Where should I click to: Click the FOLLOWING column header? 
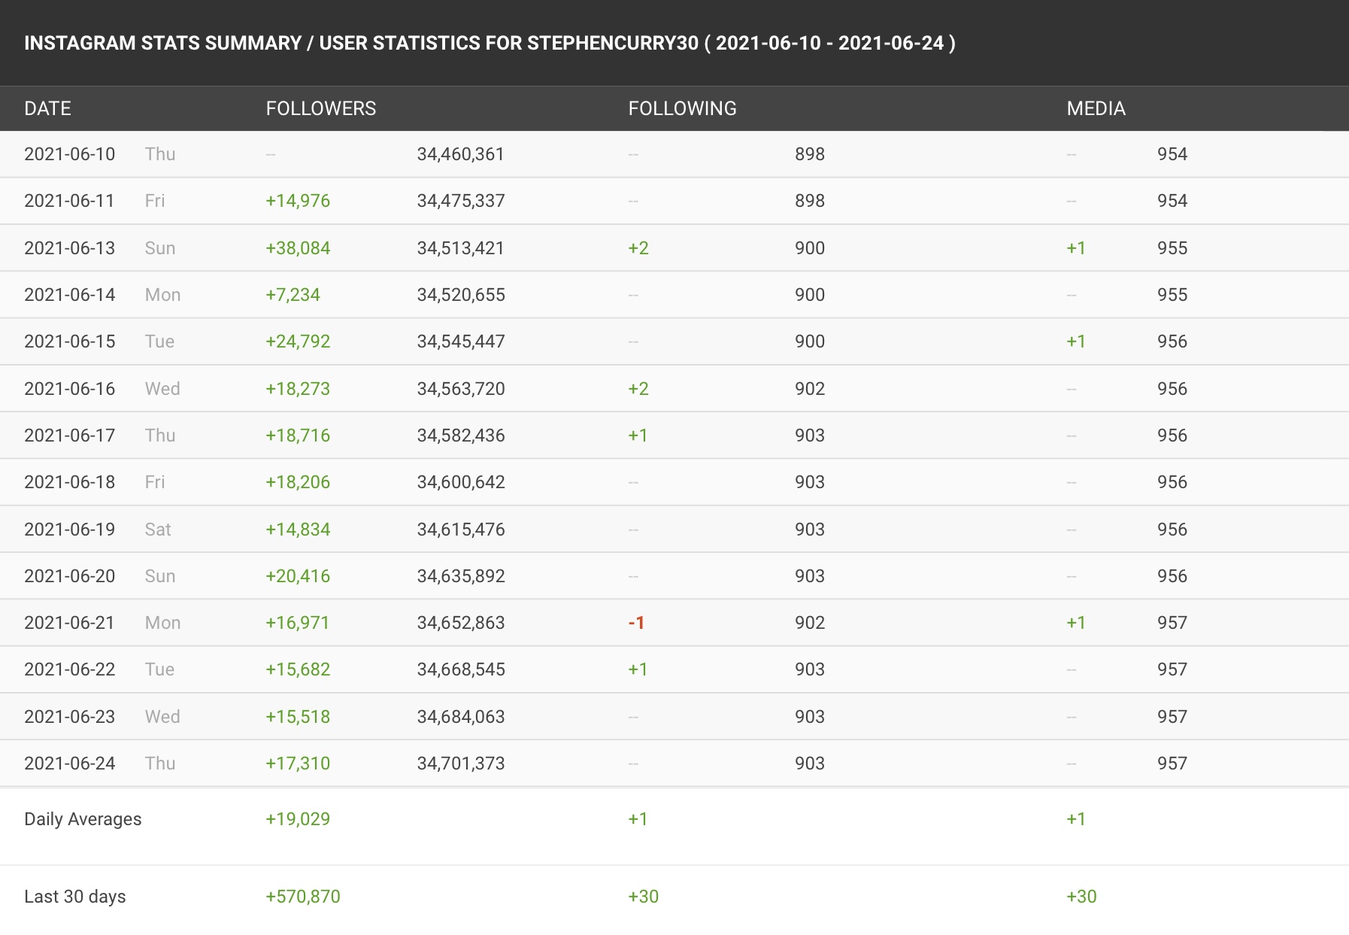(682, 108)
